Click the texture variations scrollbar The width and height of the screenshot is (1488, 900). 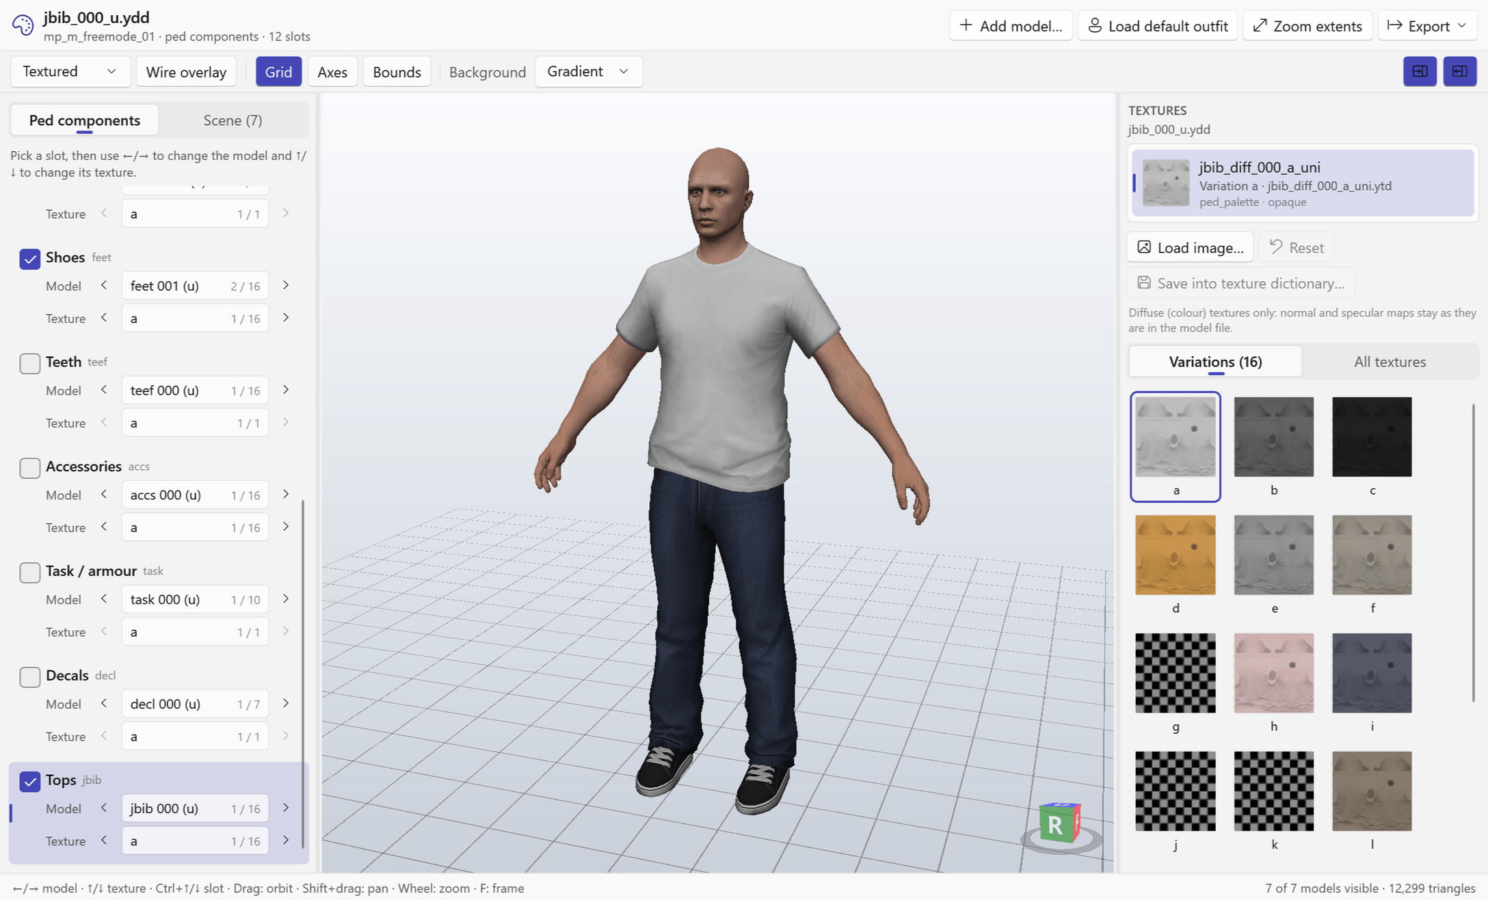point(1474,553)
